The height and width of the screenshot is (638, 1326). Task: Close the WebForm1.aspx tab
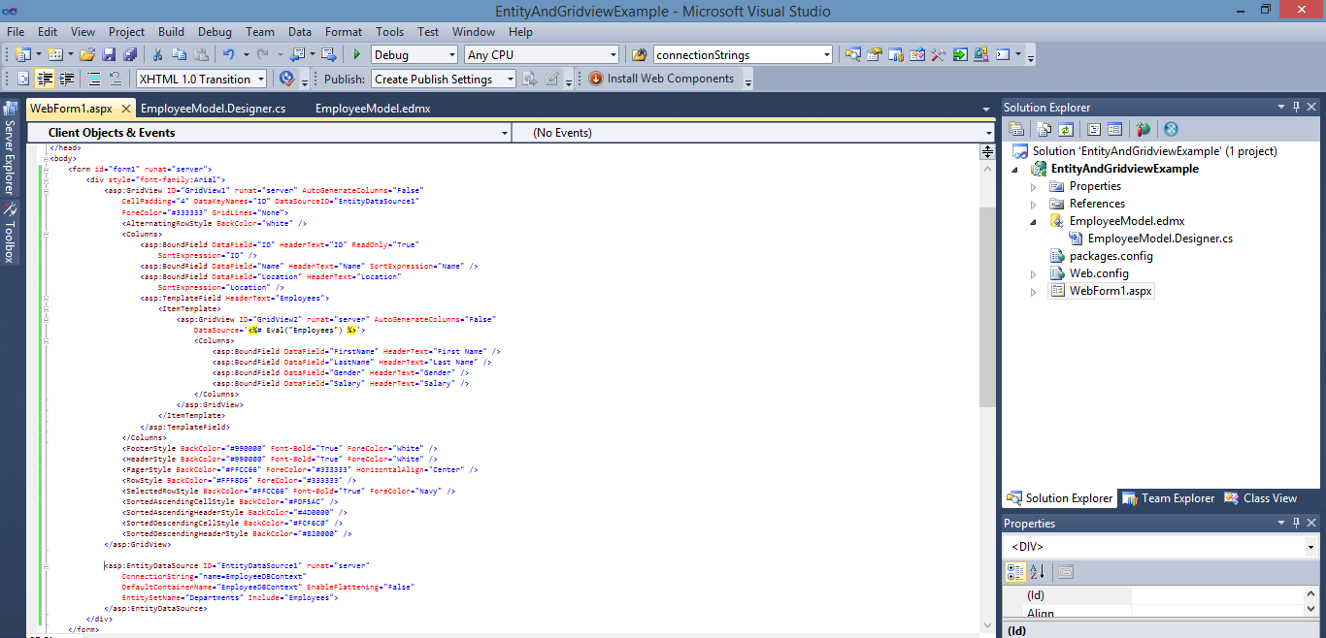[x=126, y=109]
